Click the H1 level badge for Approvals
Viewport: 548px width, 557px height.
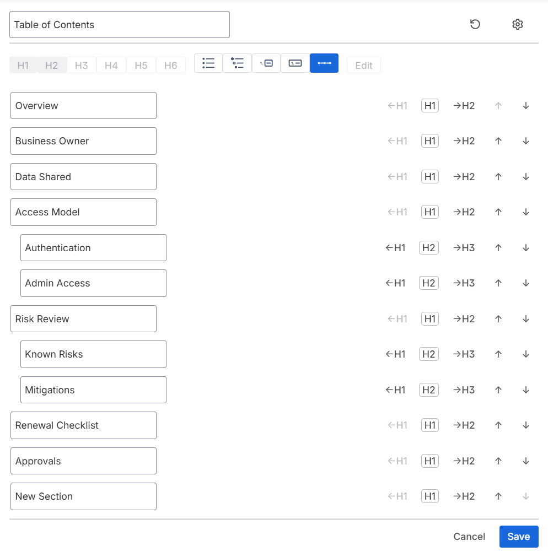pyautogui.click(x=430, y=461)
